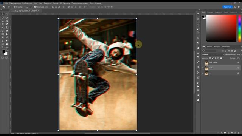Select the Gradient tool

tap(3, 34)
